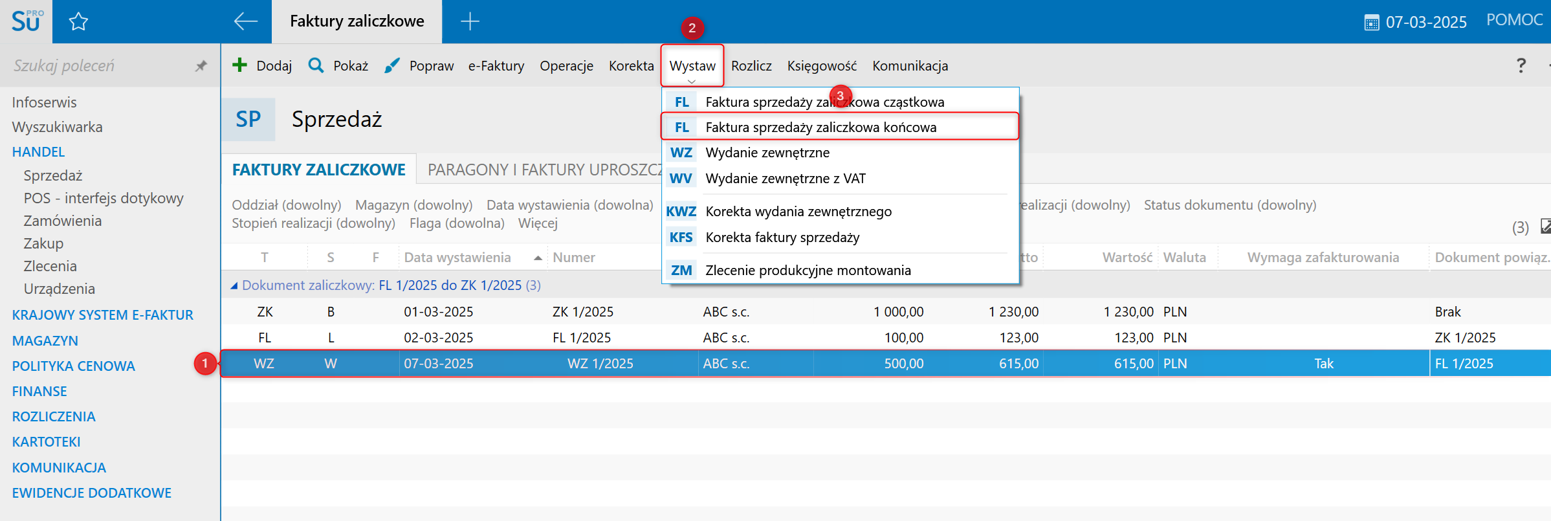Click the green Dodaj plus icon
The height and width of the screenshot is (521, 1551).
pyautogui.click(x=240, y=65)
